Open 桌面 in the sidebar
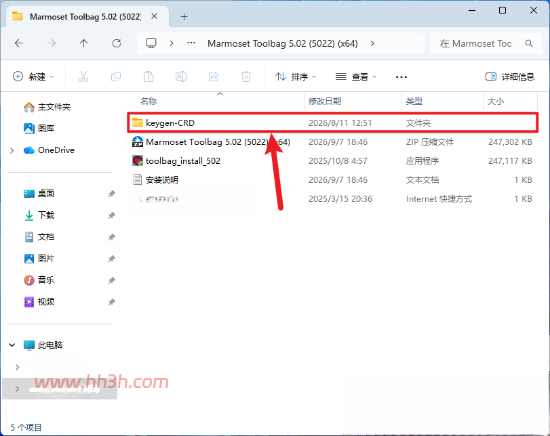The width and height of the screenshot is (550, 436). click(39, 194)
